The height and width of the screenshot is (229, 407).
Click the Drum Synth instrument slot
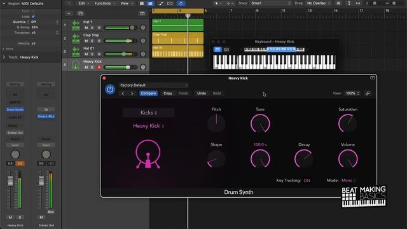coord(15,109)
